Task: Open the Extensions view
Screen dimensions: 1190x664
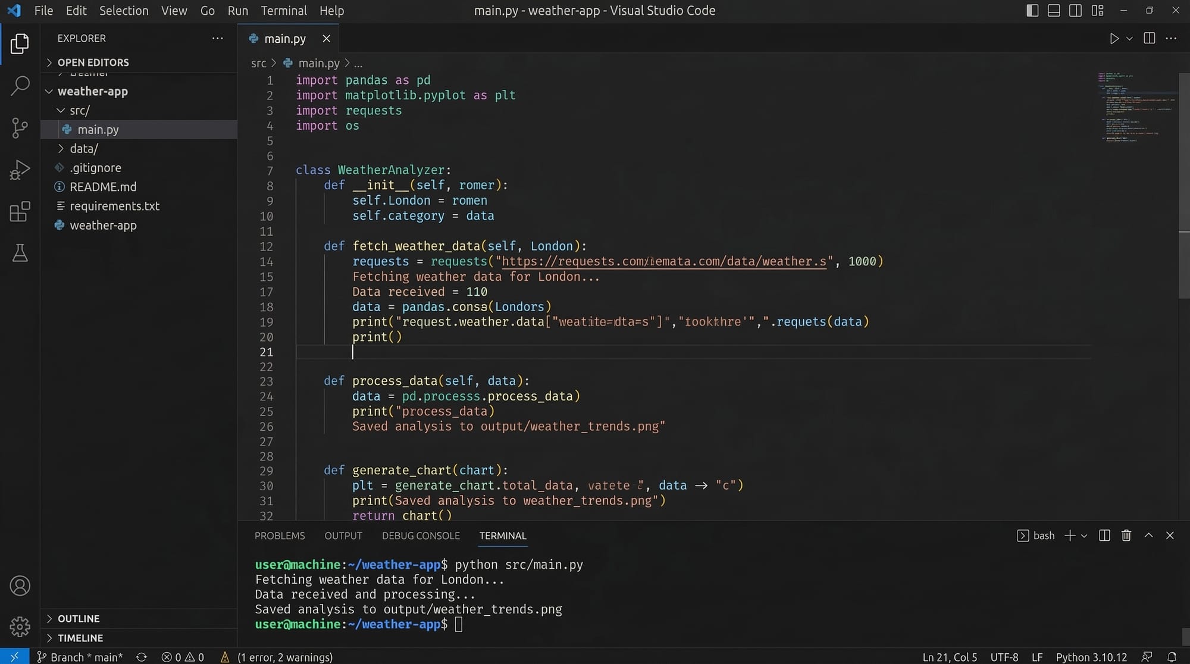Action: (x=20, y=211)
